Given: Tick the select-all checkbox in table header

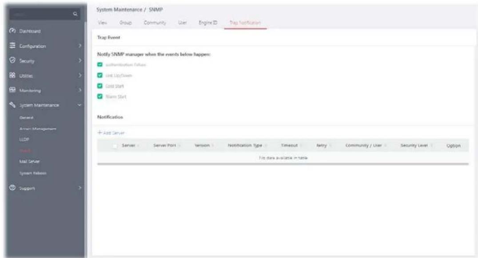Looking at the screenshot, I should [115, 146].
